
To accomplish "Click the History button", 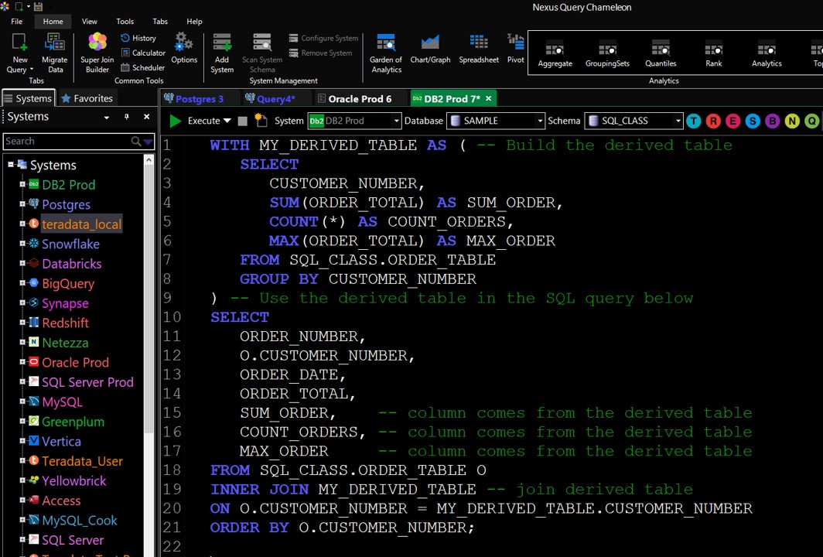I will [138, 38].
